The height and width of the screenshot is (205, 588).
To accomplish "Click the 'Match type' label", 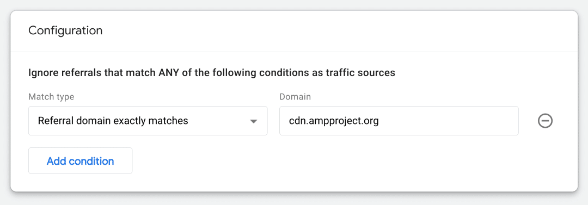I will 51,97.
